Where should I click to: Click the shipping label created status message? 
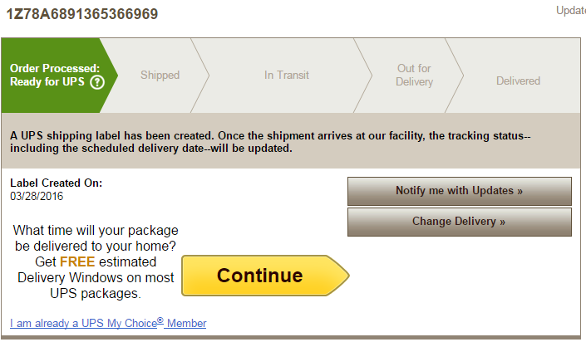click(x=270, y=142)
